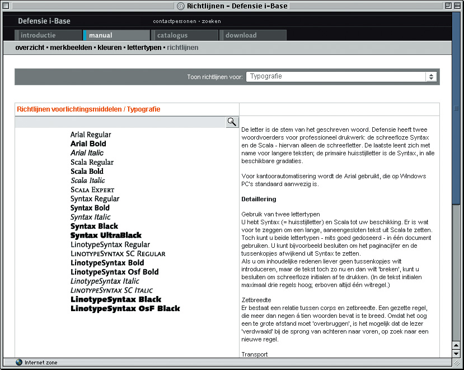464x370 pixels.
Task: Click the 'LinotypeSyntax Bold' font sample
Action: [107, 263]
